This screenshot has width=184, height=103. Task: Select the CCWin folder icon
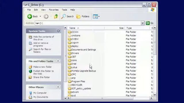pos(70,32)
